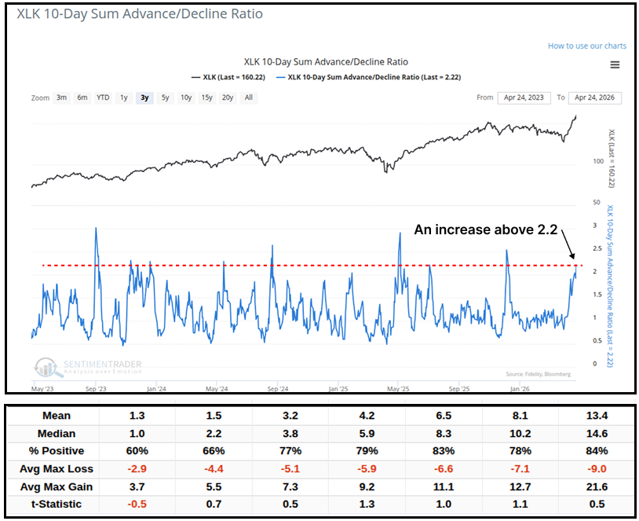Show All data in zoom

249,97
